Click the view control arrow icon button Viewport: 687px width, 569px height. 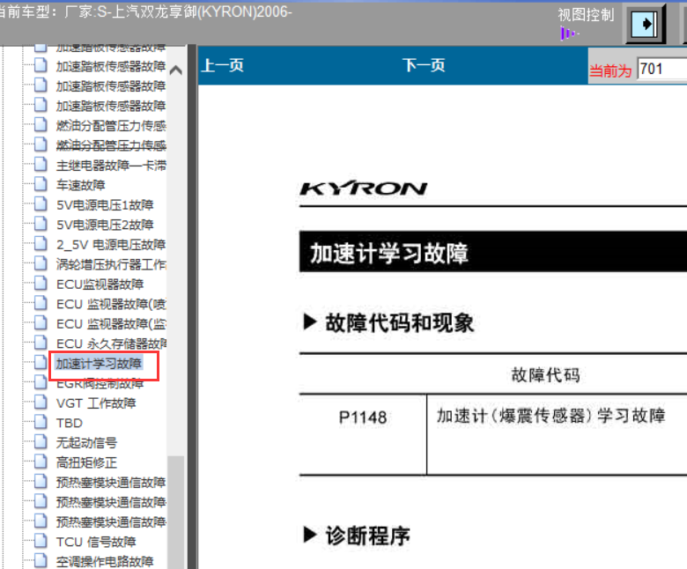click(646, 23)
